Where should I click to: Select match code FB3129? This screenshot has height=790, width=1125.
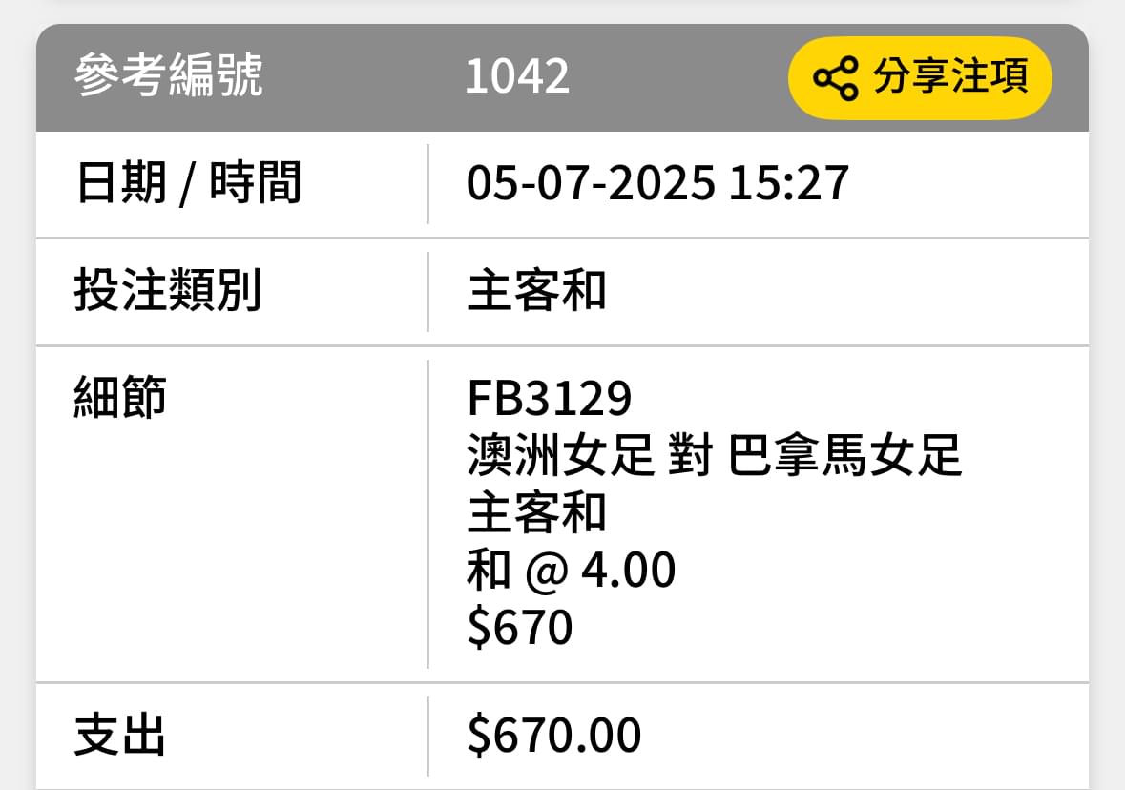point(549,398)
